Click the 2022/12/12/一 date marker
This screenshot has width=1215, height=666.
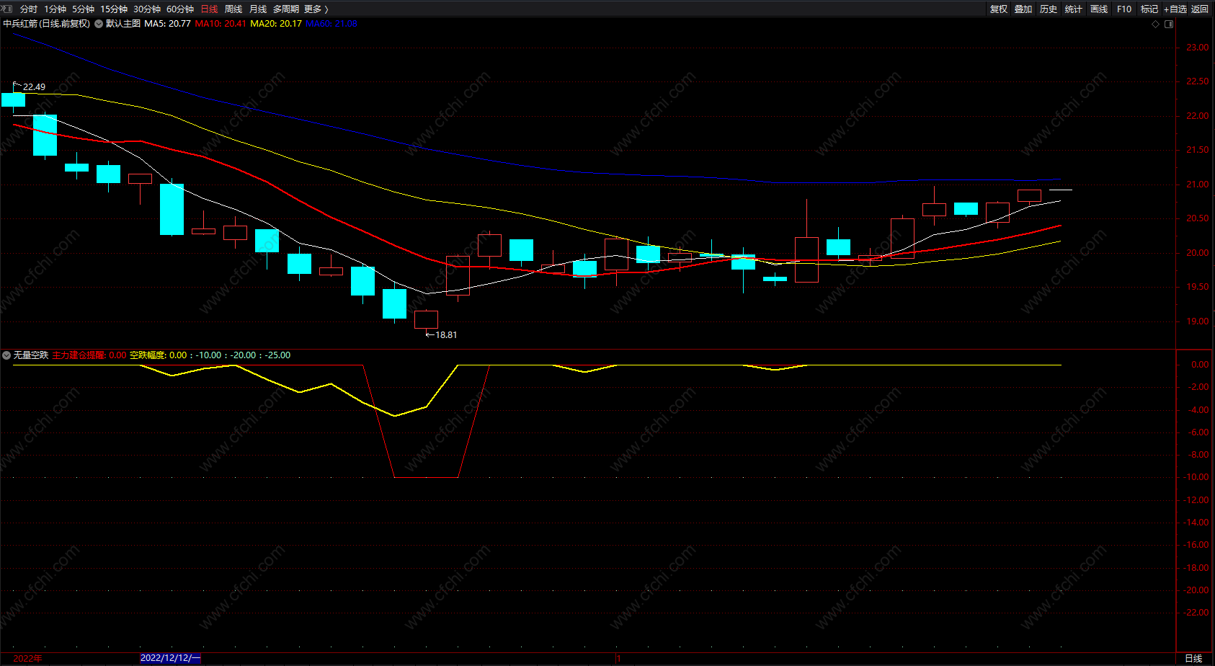pos(170,658)
